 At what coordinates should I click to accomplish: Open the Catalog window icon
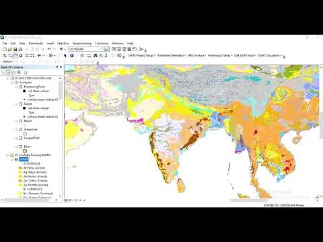point(119,49)
